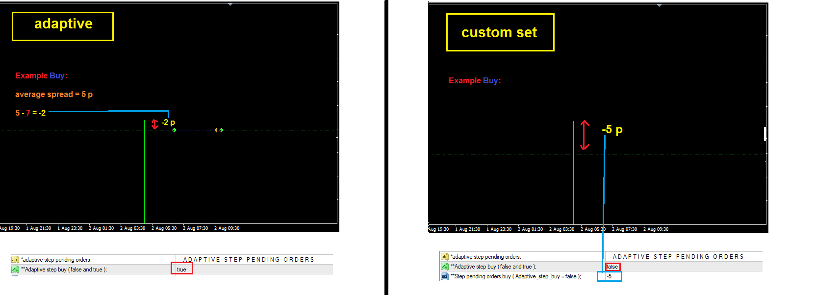Image resolution: width=815 pixels, height=295 pixels.
Task: Click '1 Aug 23:30' on the adaptive chart time axis
Action: (x=70, y=228)
